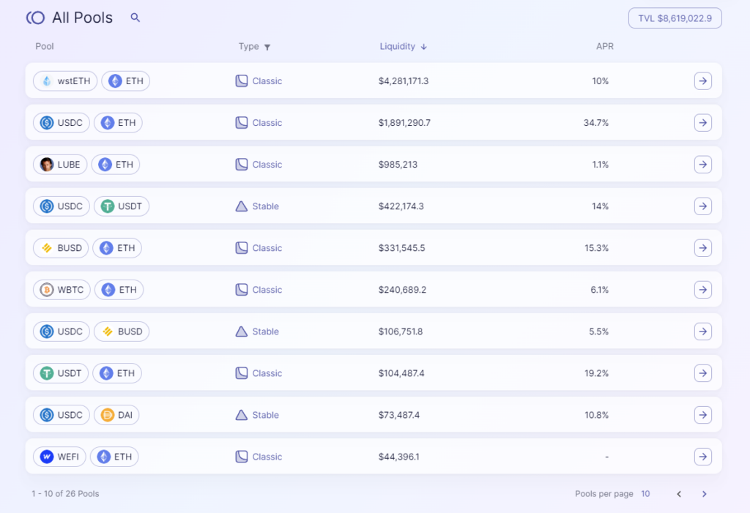Click the BUSD chip in the BUSD/ETH row

click(61, 247)
